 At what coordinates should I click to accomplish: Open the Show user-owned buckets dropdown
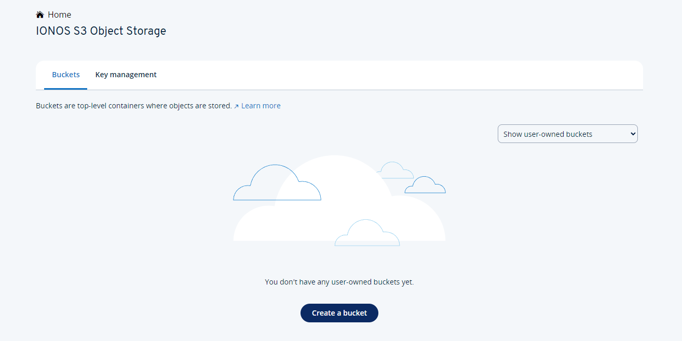(567, 134)
